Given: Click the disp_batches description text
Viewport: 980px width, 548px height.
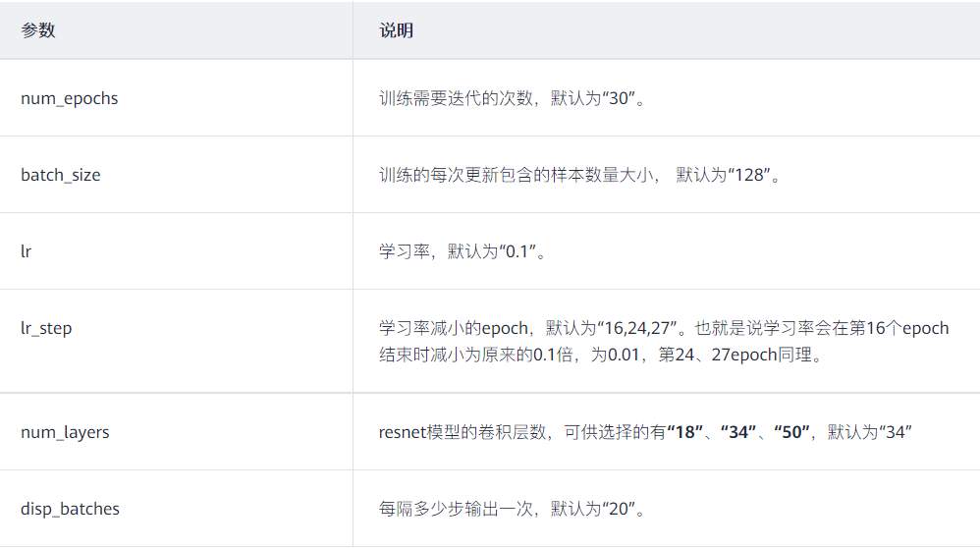Looking at the screenshot, I should tap(513, 509).
